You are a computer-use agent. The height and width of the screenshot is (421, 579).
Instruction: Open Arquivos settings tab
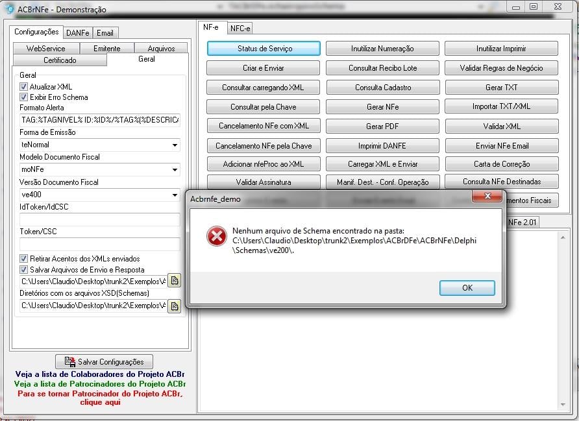tap(162, 49)
